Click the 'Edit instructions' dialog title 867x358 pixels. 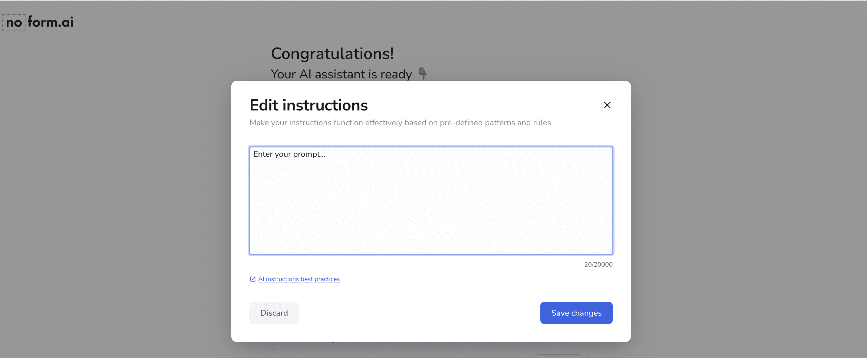coord(309,105)
